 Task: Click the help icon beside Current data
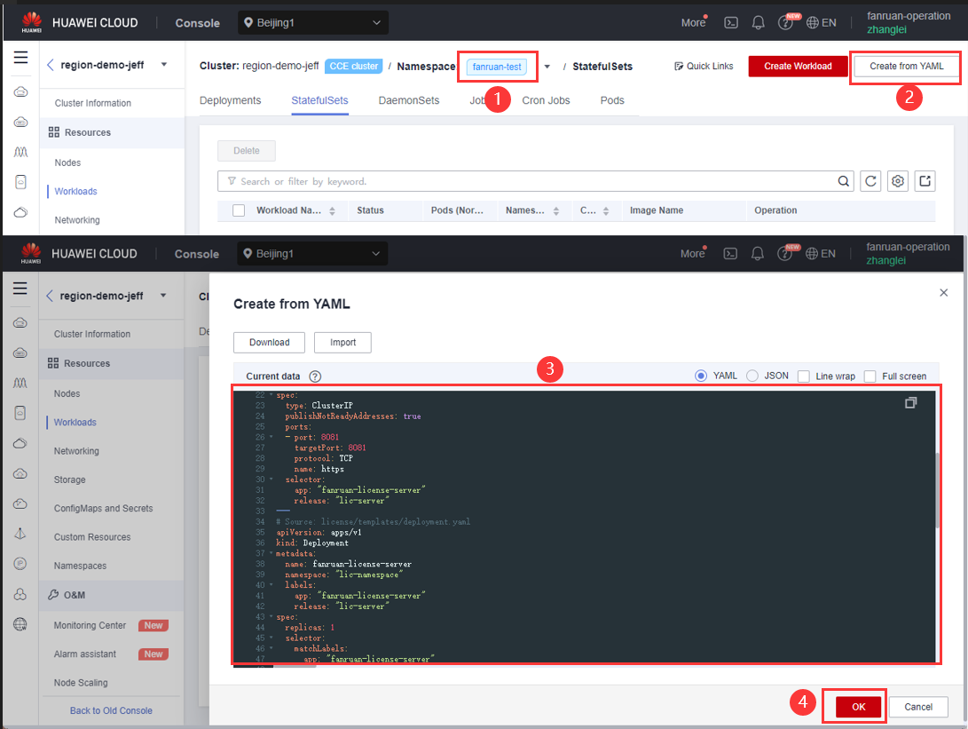pyautogui.click(x=315, y=376)
